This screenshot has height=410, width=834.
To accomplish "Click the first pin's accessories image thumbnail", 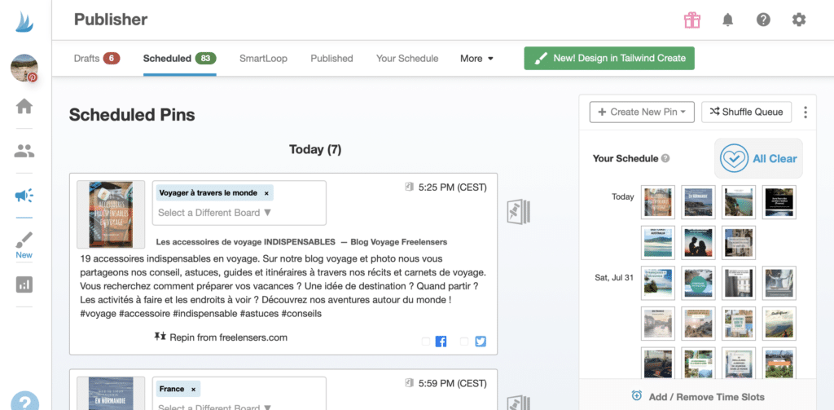I will click(111, 214).
